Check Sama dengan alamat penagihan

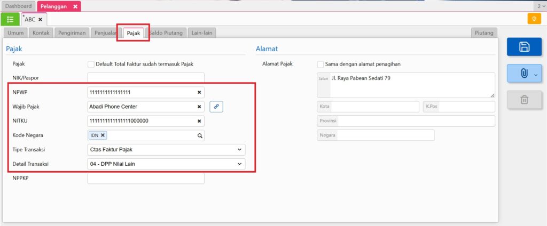coord(321,64)
